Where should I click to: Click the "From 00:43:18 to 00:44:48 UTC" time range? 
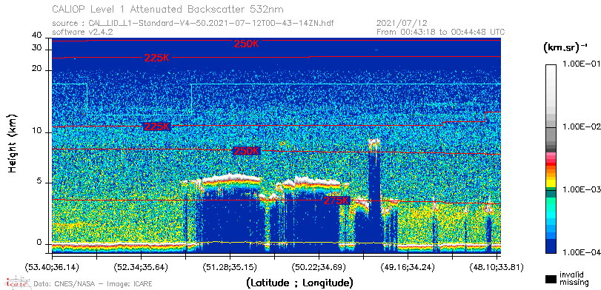pyautogui.click(x=440, y=32)
